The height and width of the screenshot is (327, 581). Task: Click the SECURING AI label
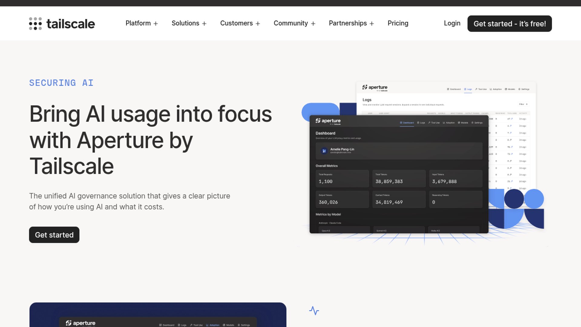61,83
